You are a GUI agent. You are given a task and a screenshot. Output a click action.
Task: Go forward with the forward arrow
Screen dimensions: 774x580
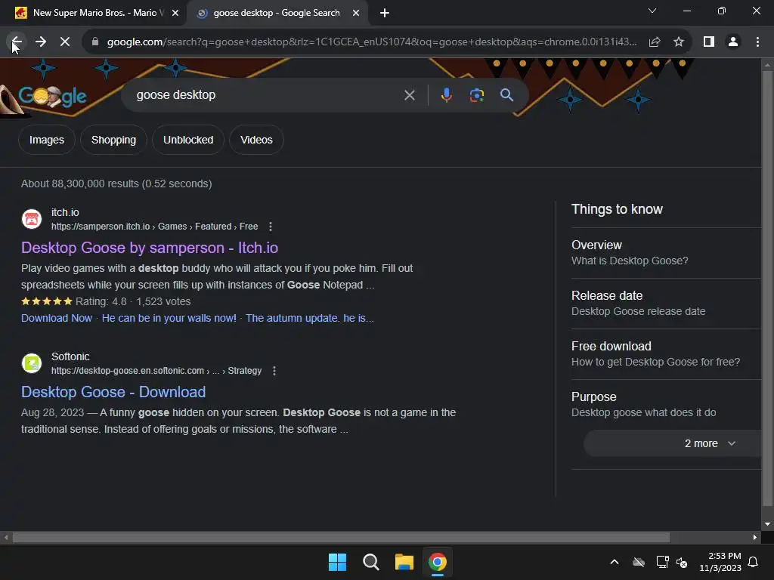point(41,42)
